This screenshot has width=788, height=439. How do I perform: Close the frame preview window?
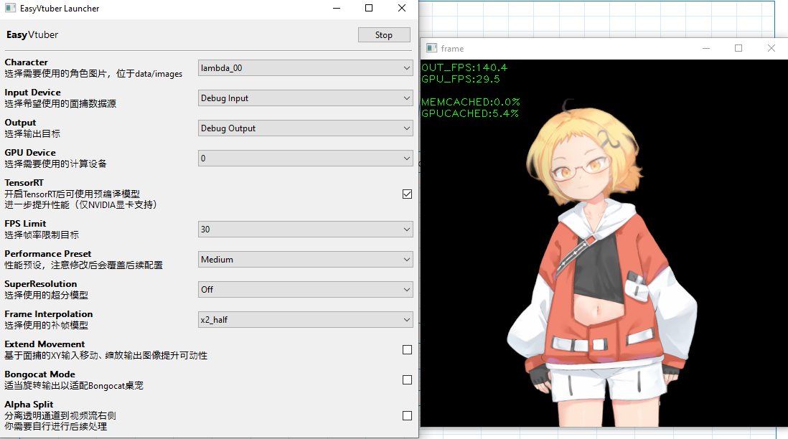pyautogui.click(x=771, y=48)
